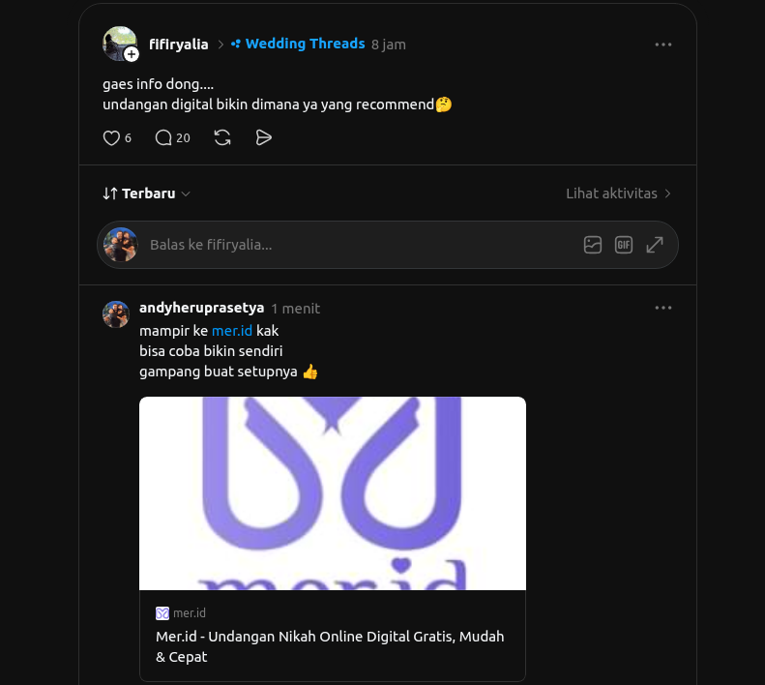Follow fifiryalia using the plus badge
765x685 pixels.
point(132,54)
